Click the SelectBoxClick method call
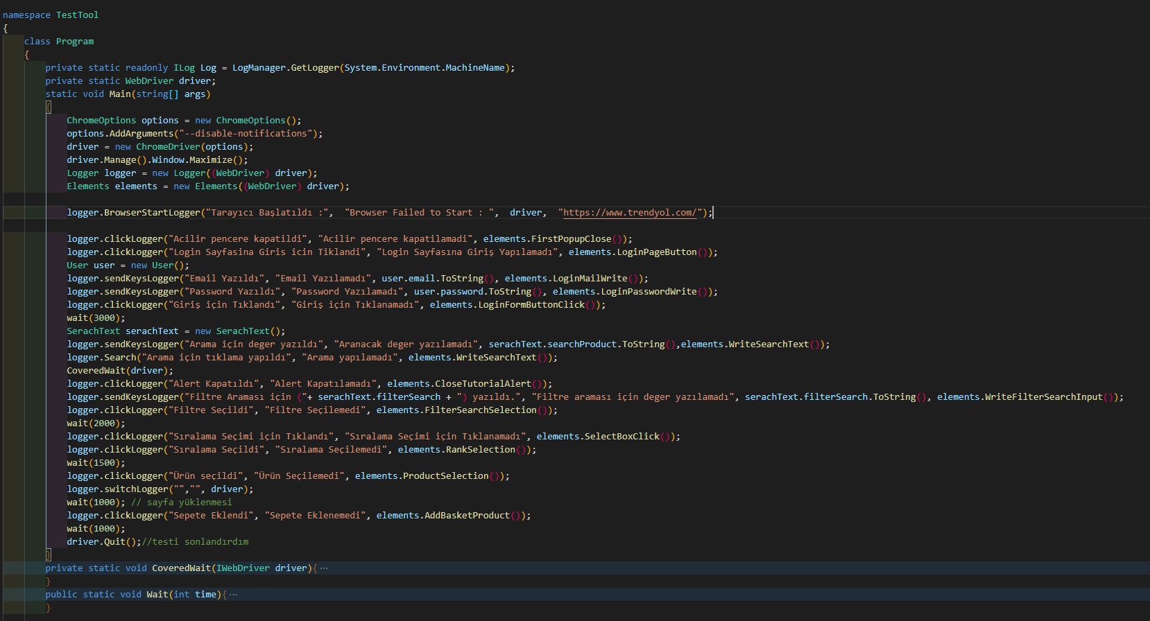Viewport: 1150px width, 621px height. [622, 437]
